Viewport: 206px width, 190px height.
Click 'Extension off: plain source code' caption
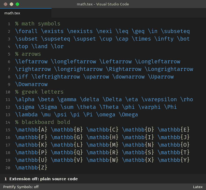coord(44,179)
